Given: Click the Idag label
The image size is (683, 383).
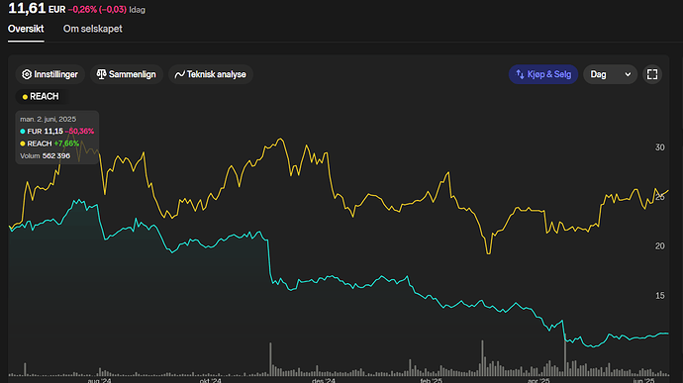Looking at the screenshot, I should pos(138,10).
